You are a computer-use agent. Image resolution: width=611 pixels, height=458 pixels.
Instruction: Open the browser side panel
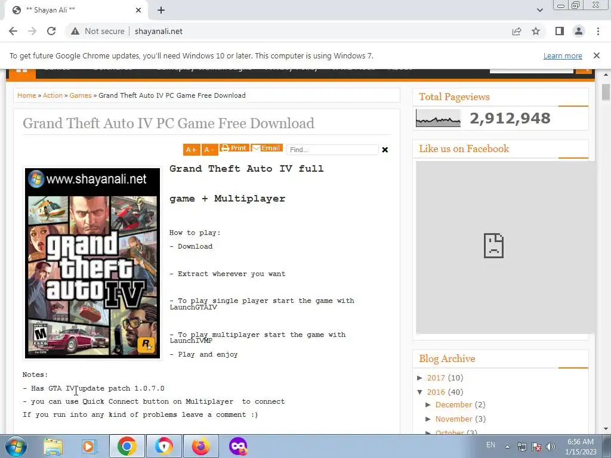[560, 31]
